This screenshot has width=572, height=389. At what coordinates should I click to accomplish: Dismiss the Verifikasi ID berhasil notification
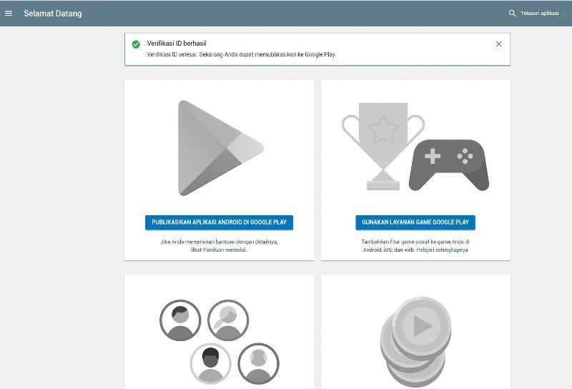[498, 44]
